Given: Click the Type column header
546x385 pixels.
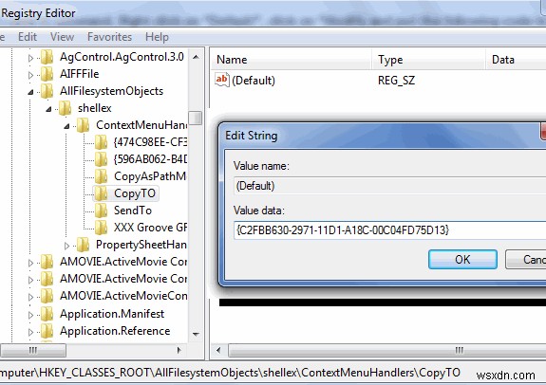Looking at the screenshot, I should point(428,60).
